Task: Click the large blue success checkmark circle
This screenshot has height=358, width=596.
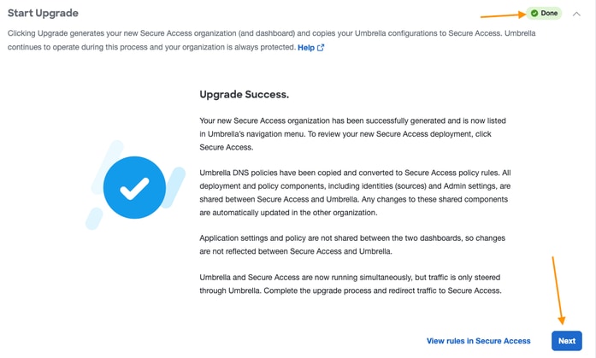Action: 134,188
